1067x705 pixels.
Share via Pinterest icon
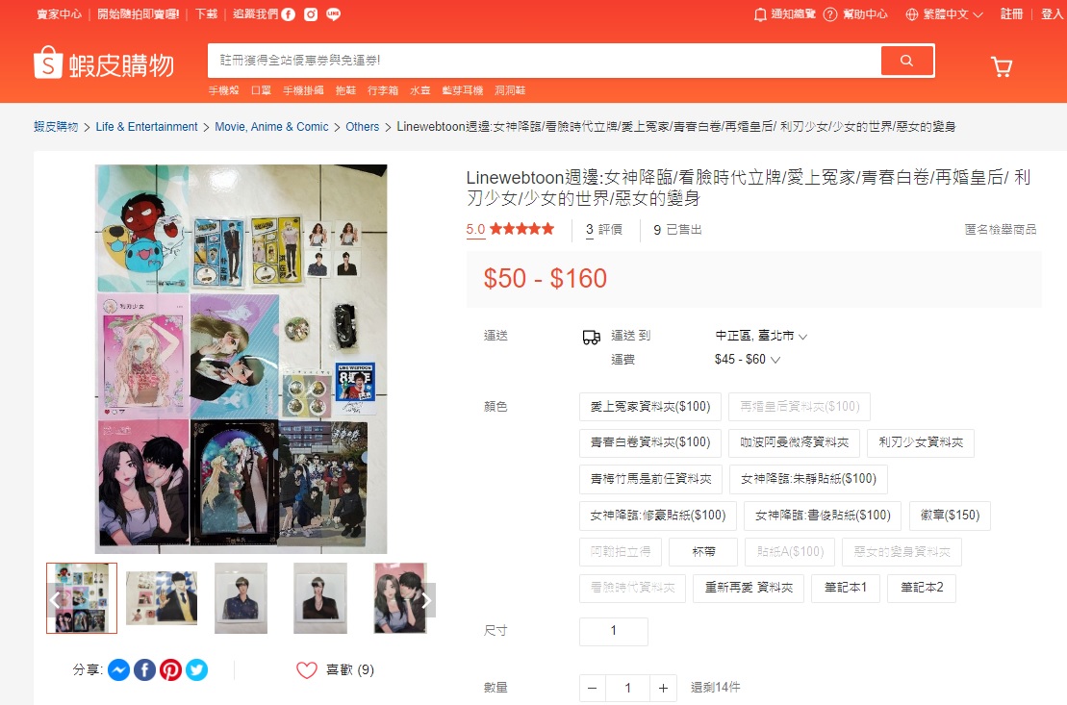coord(171,670)
